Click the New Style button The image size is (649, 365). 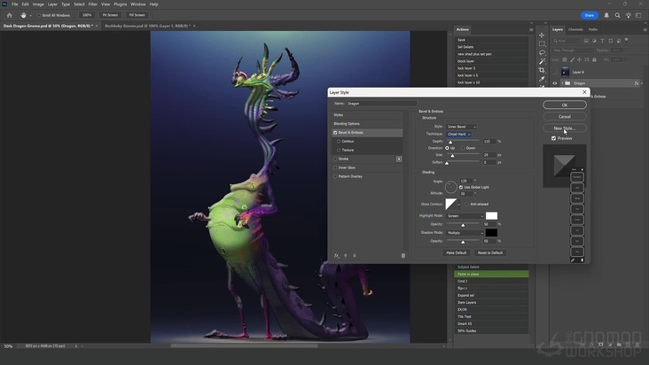pos(565,128)
